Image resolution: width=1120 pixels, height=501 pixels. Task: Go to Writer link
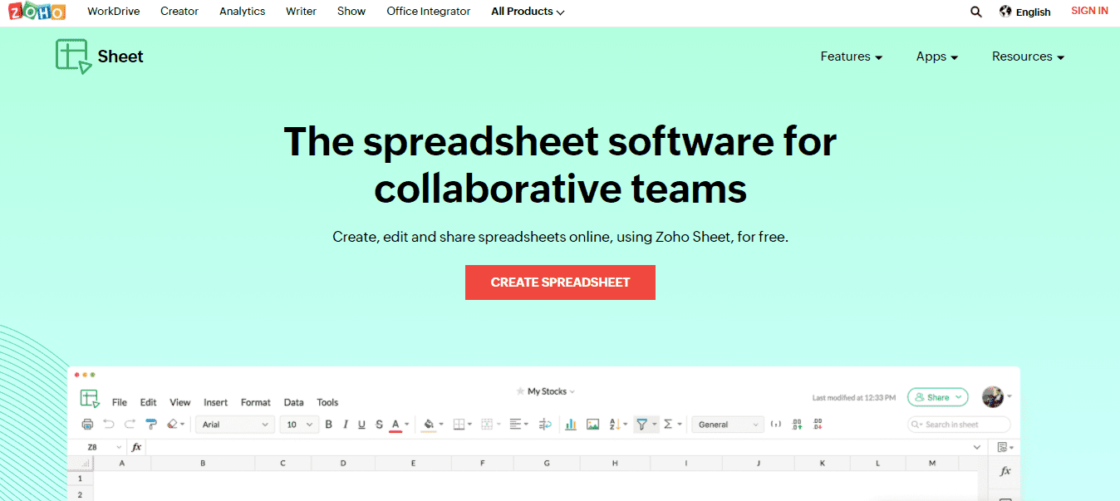301,12
